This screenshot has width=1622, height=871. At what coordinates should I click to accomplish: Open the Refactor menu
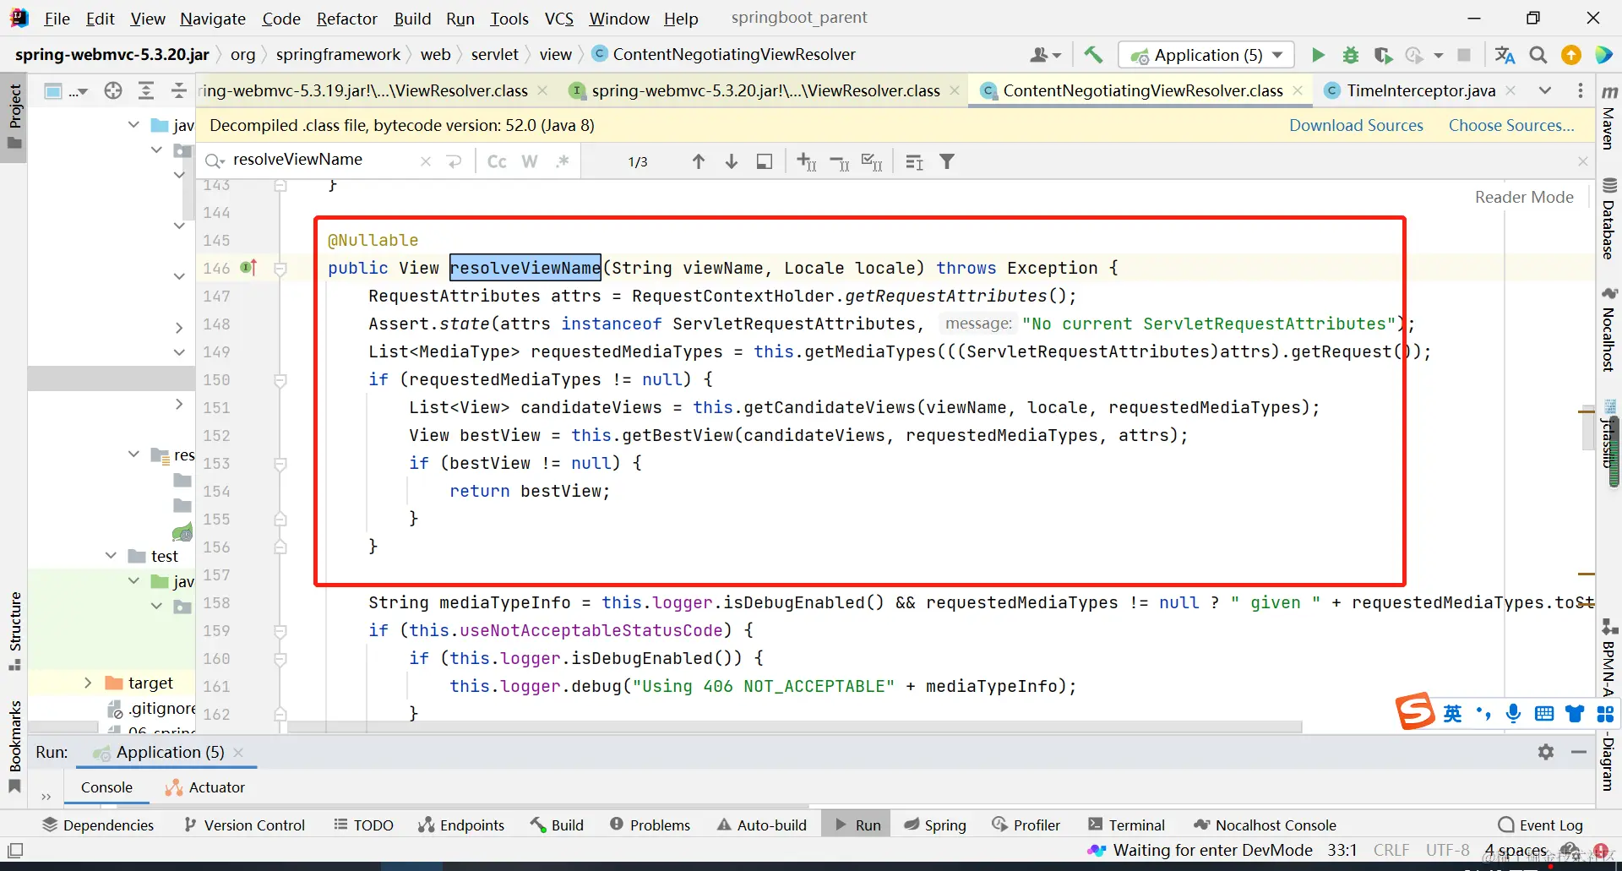[x=346, y=19]
